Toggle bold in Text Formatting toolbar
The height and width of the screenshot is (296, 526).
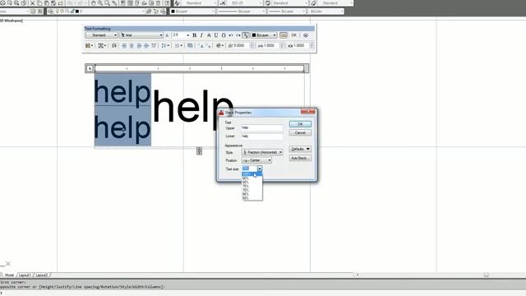pyautogui.click(x=194, y=35)
